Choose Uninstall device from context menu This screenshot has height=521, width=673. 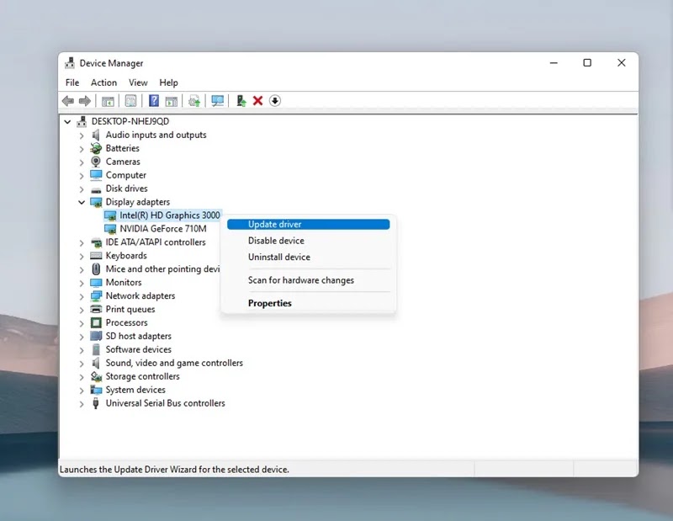[308, 257]
